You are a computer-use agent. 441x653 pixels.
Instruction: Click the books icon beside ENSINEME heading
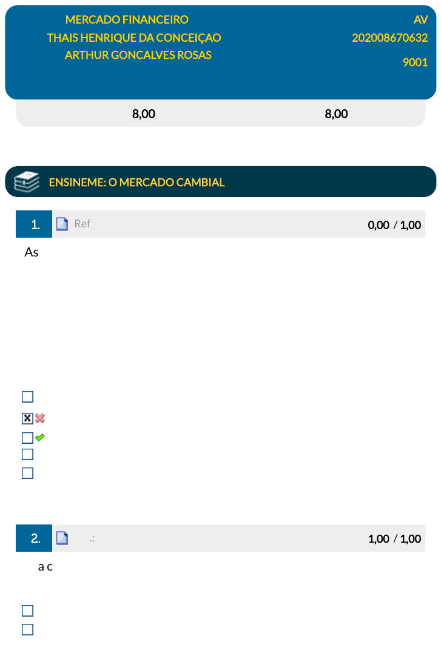coord(27,182)
